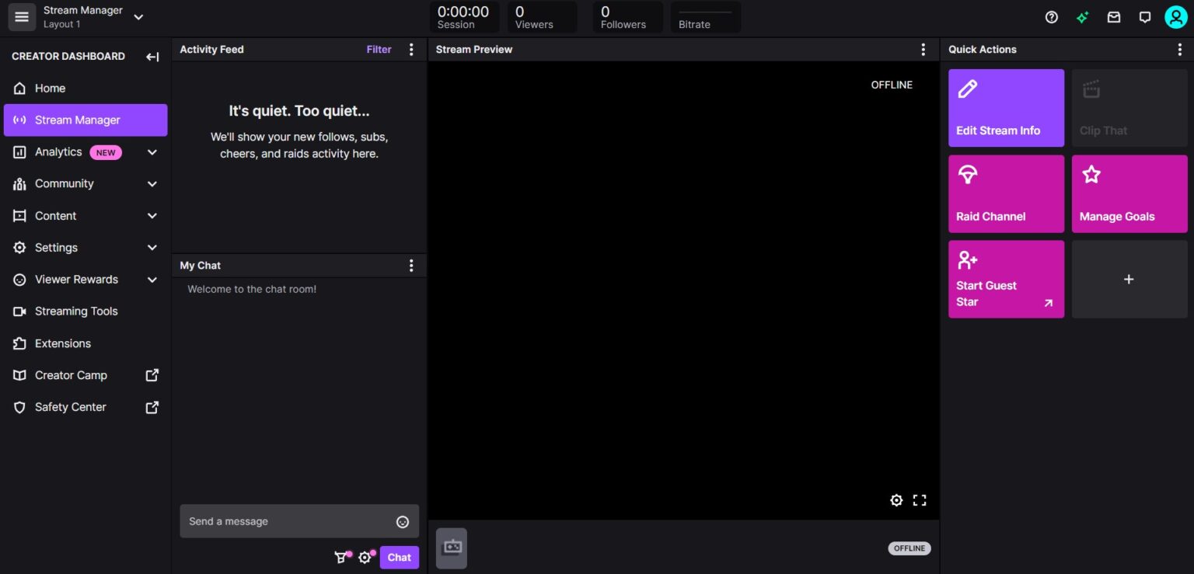Open the hamburger navigation menu
The height and width of the screenshot is (574, 1194).
coord(21,16)
